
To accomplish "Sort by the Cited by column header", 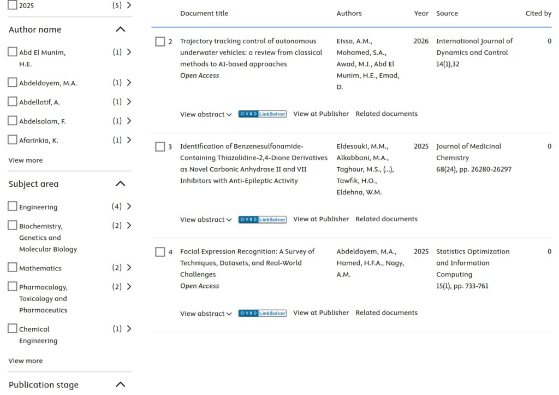I will tap(538, 13).
